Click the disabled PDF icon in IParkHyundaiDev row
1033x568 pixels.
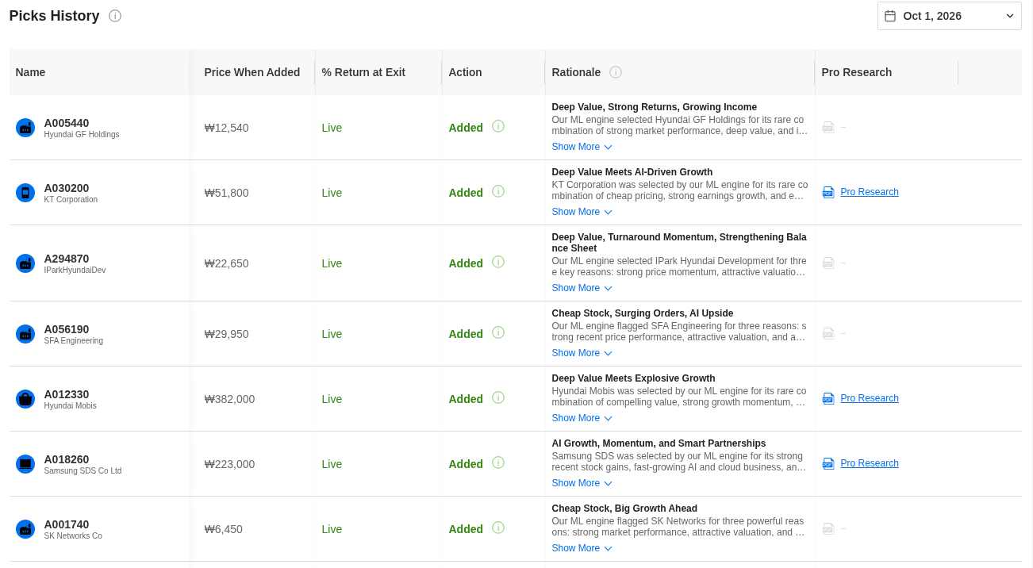(x=828, y=263)
